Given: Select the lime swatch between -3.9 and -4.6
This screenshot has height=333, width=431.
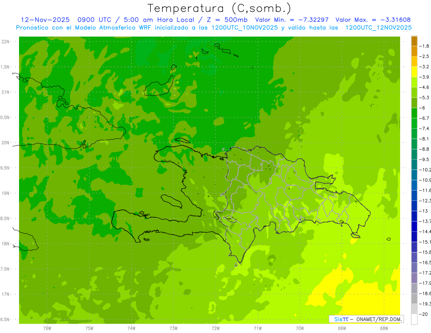Looking at the screenshot, I should click(x=414, y=82).
